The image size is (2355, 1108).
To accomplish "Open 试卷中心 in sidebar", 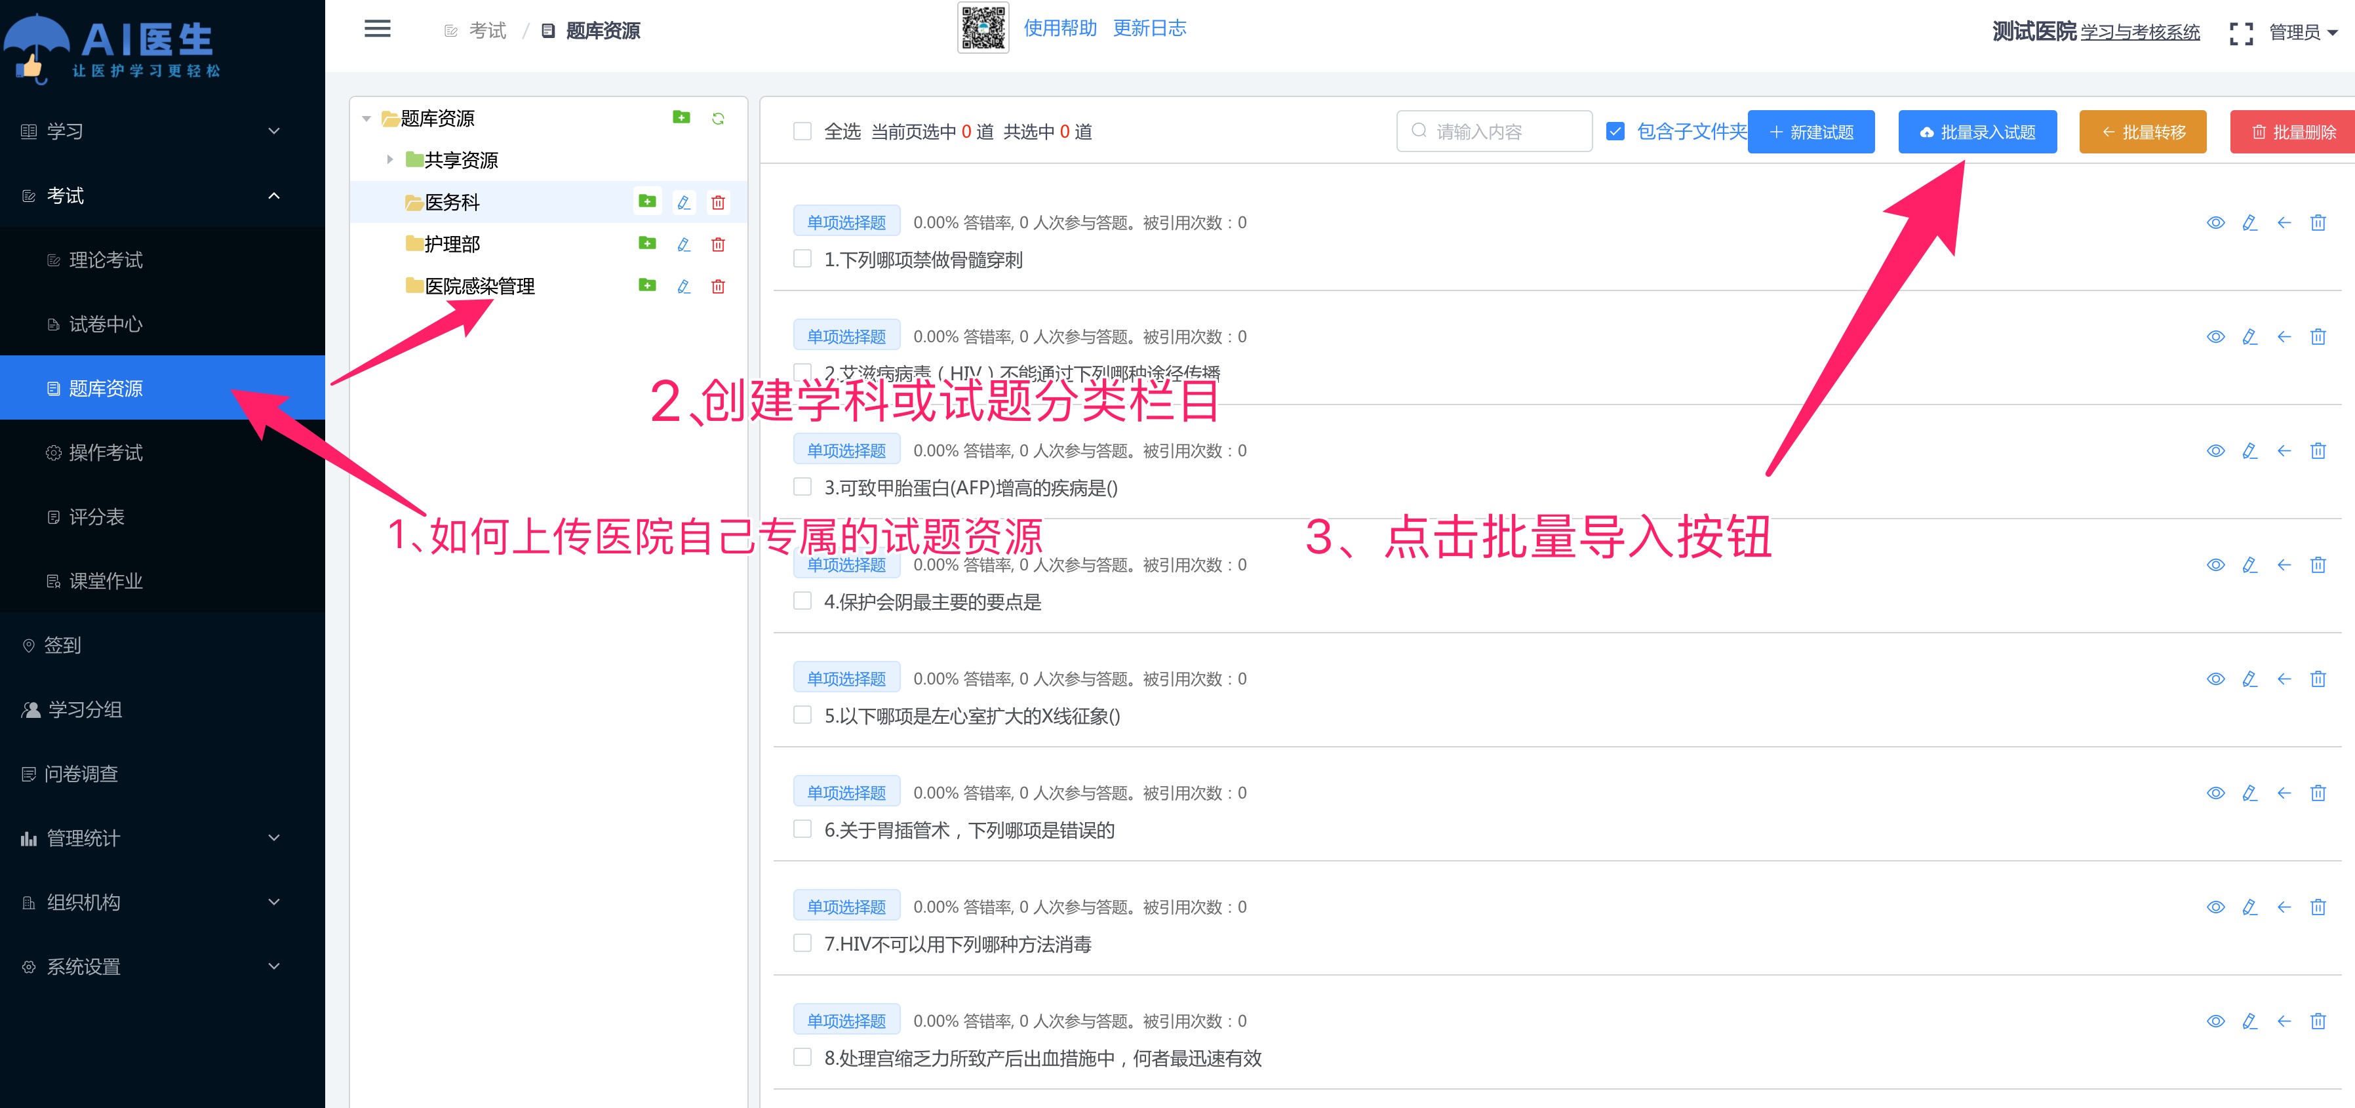I will tap(162, 324).
